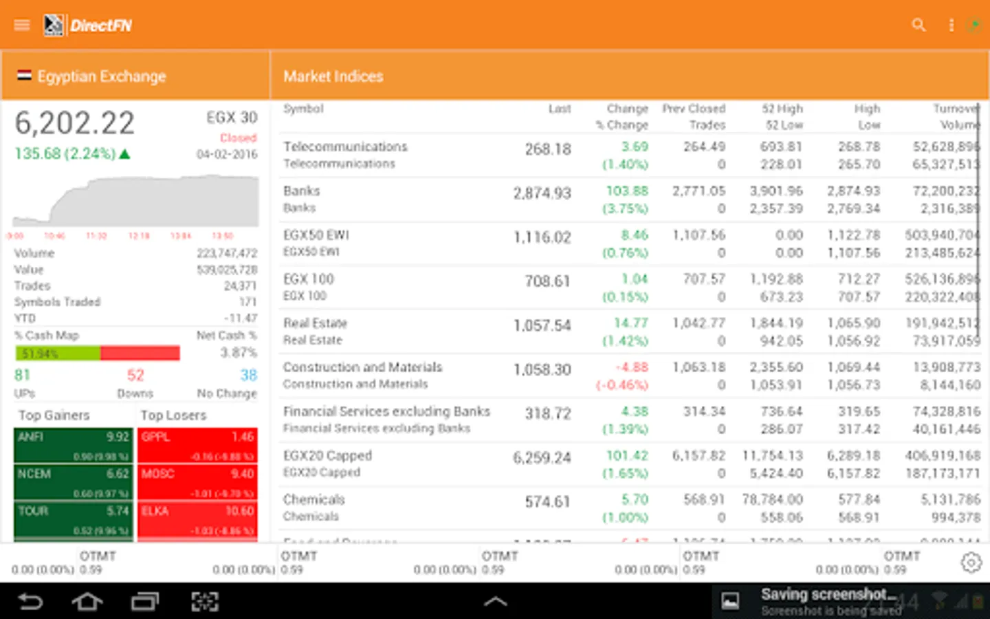Click the EGX 100 last value 708.61
Image resolution: width=990 pixels, height=619 pixels.
[x=548, y=281]
